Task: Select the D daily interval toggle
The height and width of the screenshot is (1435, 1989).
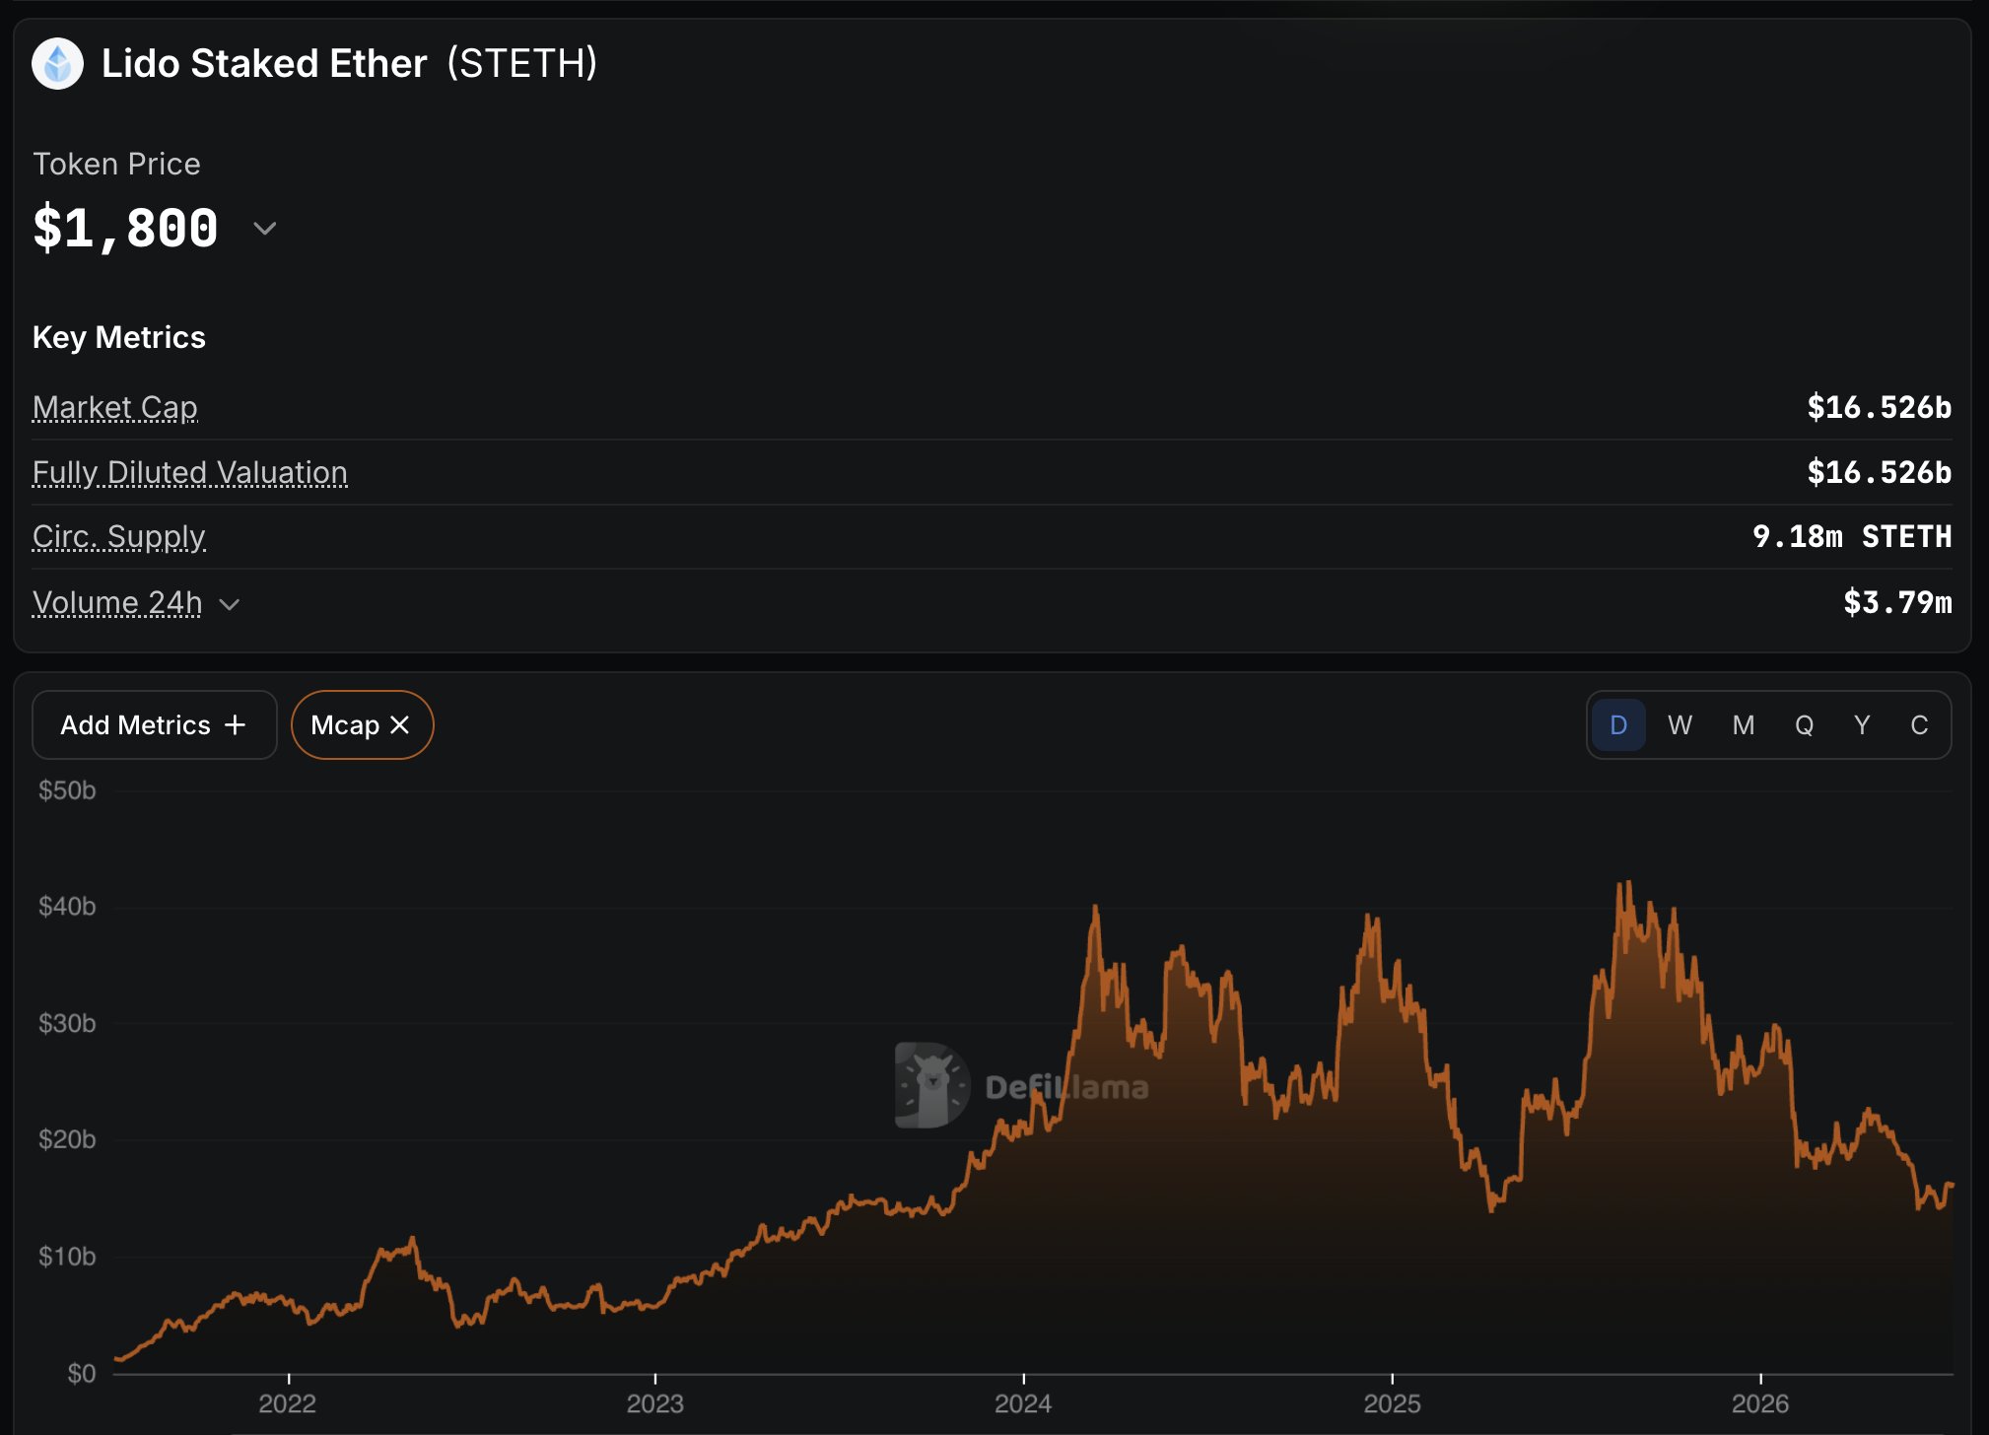Action: point(1618,725)
